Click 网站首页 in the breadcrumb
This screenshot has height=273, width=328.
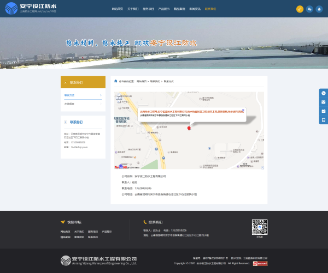(142, 81)
